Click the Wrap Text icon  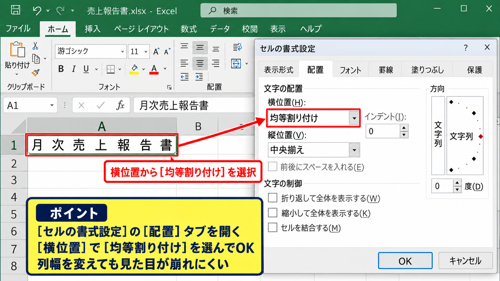pos(237,47)
